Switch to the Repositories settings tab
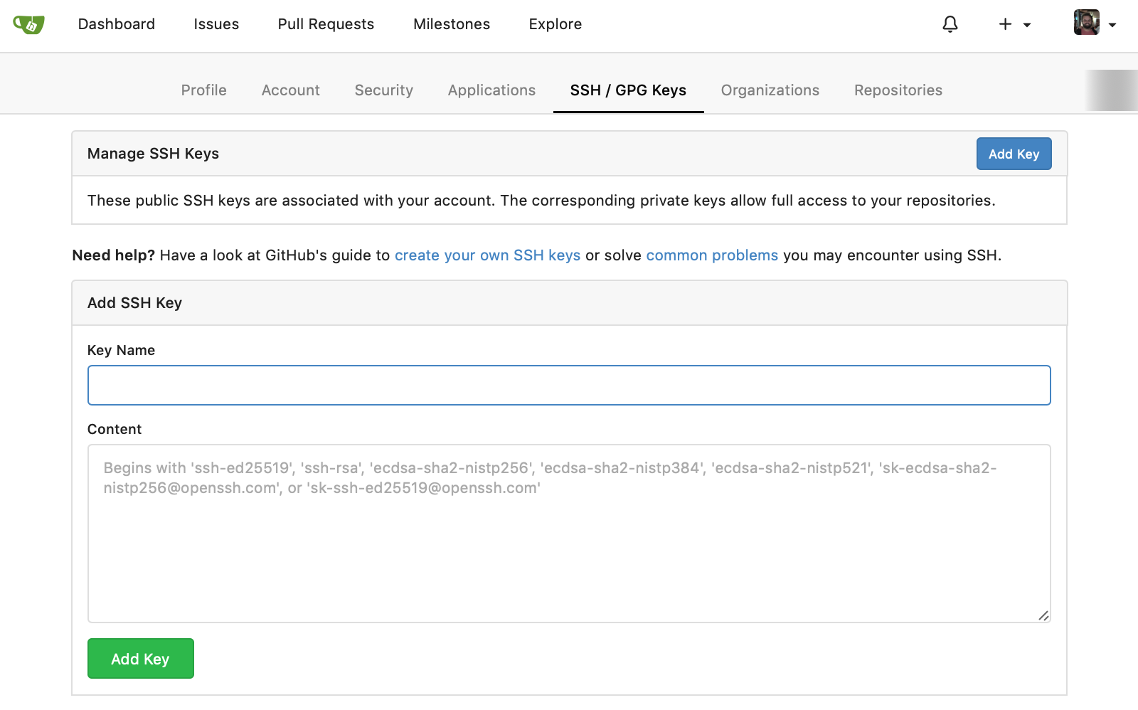Screen dimensions: 1138x710 point(898,90)
